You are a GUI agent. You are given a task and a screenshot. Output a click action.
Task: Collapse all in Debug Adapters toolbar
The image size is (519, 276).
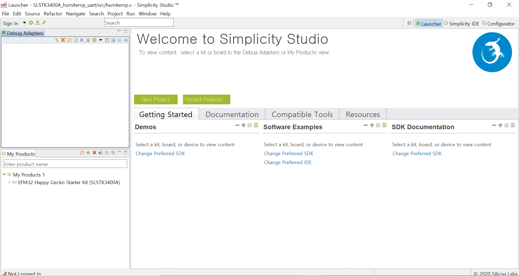coord(120,40)
